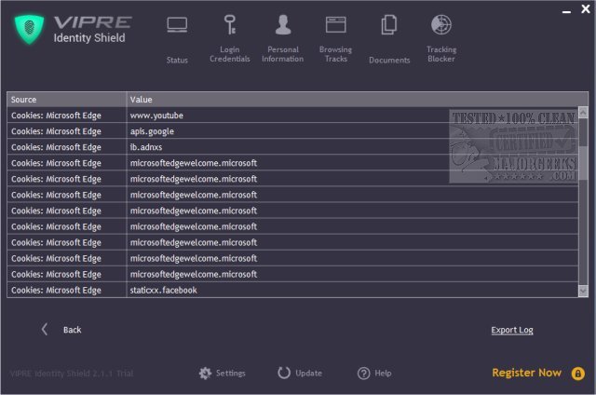Screen dimensions: 596x395
Task: Switch to Tracking Blocker tab label
Action: [x=441, y=54]
